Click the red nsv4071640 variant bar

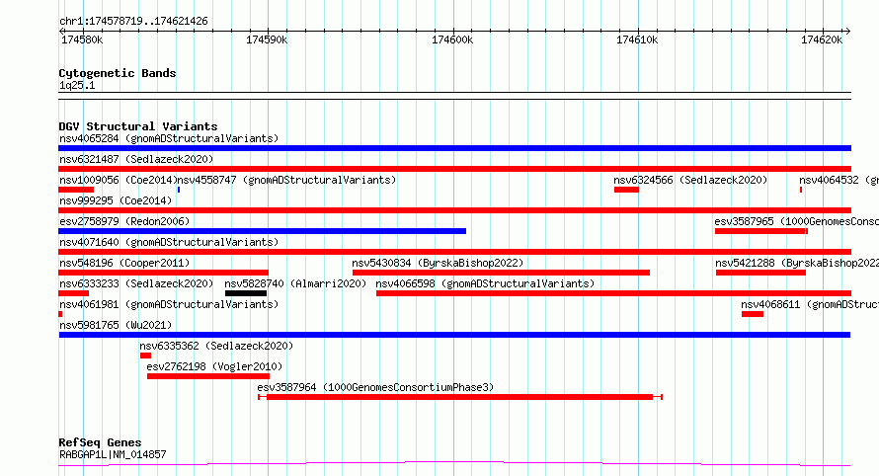(454, 252)
